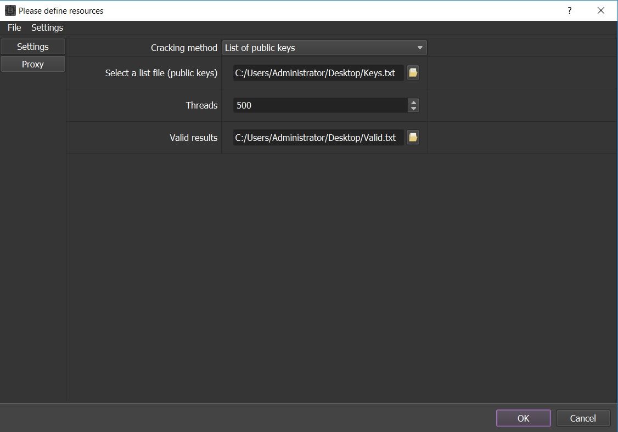Open the Settings menu in menu bar

tap(47, 27)
